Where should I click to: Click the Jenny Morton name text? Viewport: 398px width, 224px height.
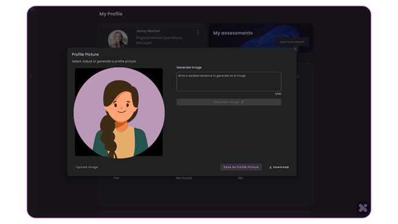coord(148,31)
